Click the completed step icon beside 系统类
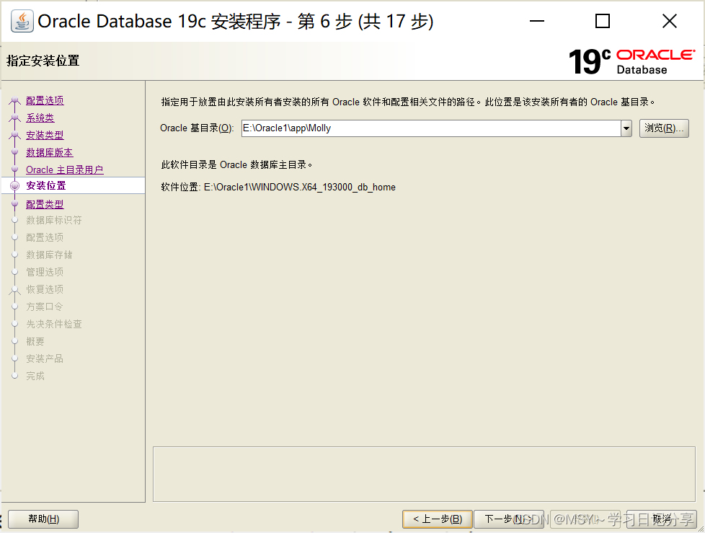Screen dimensions: 705x533 coord(16,118)
